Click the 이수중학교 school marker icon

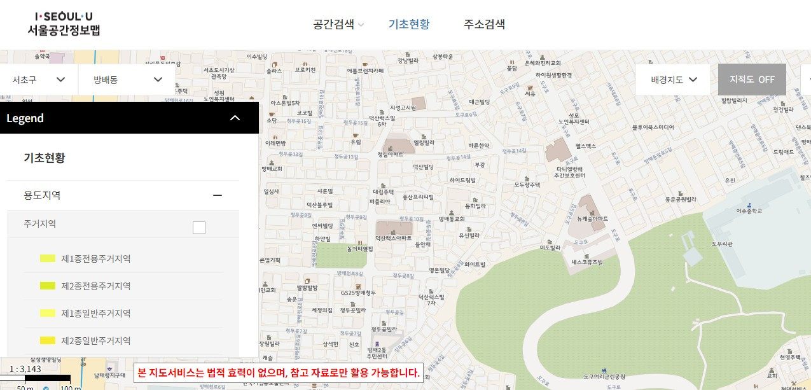tap(749, 204)
